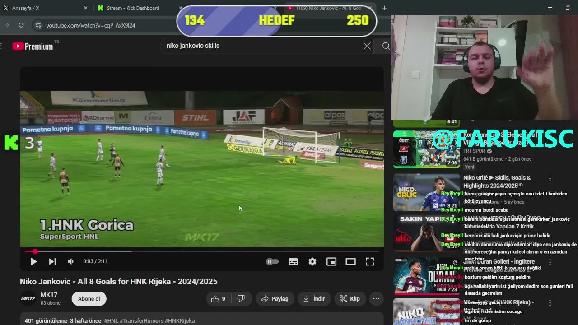Create a clip with Klip button
This screenshot has width=578, height=325.
click(x=350, y=299)
